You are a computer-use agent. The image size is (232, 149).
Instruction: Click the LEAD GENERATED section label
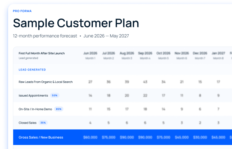coord(32,70)
